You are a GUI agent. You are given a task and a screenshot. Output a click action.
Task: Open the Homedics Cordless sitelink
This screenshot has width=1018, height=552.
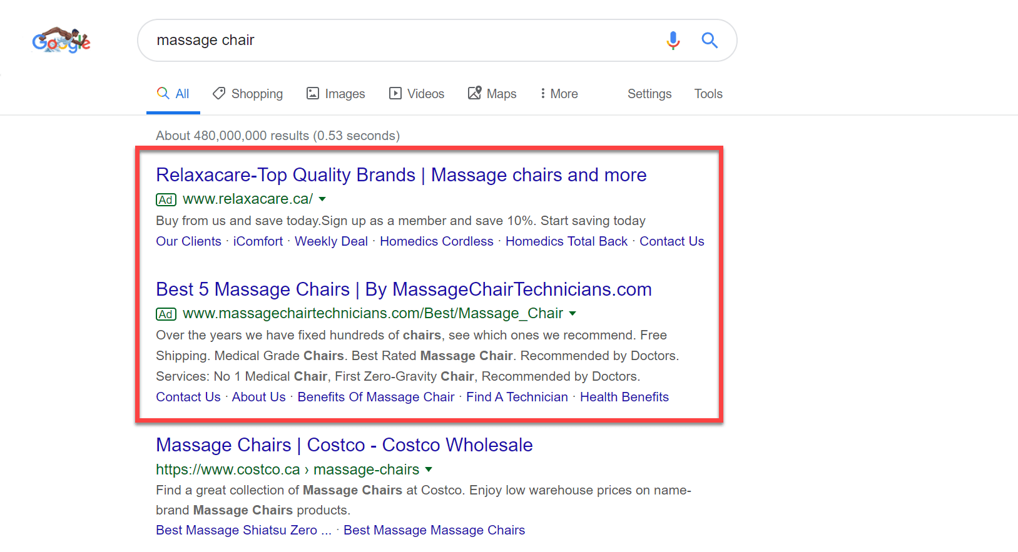tap(437, 241)
